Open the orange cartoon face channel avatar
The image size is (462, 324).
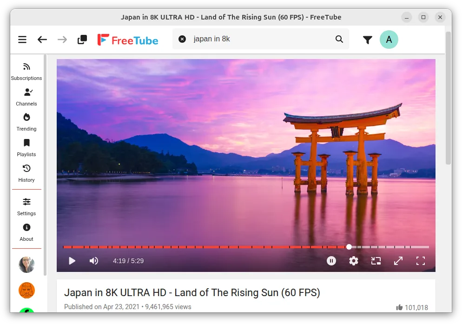coord(27,291)
